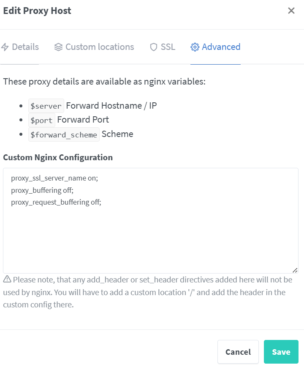Click the shield icon on the SSL tab
Screen dimensions: 304x367
(153, 47)
